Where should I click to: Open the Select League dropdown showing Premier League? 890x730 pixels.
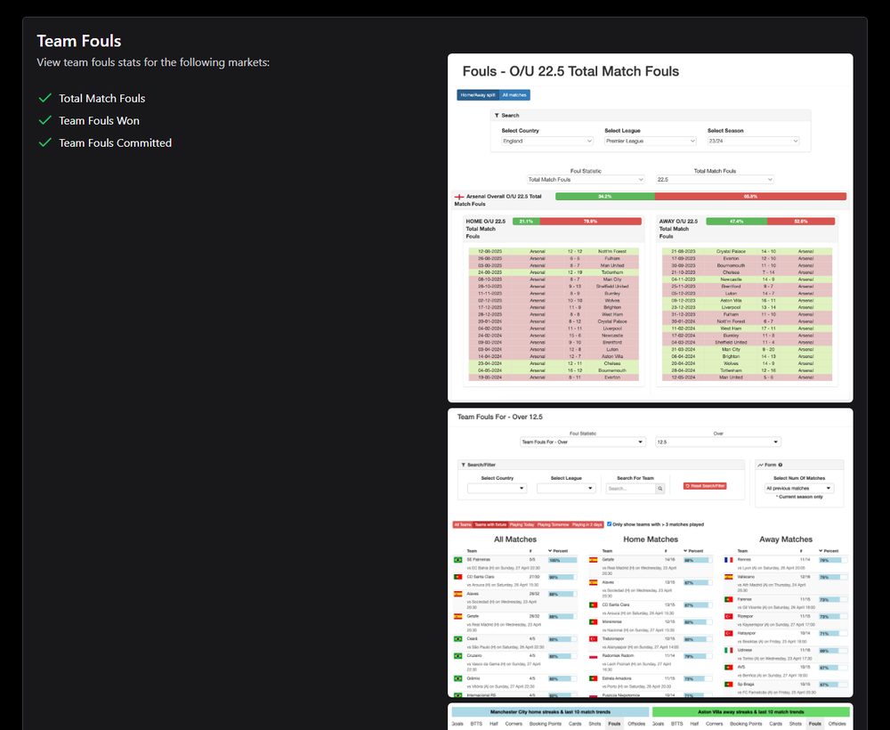(x=651, y=141)
